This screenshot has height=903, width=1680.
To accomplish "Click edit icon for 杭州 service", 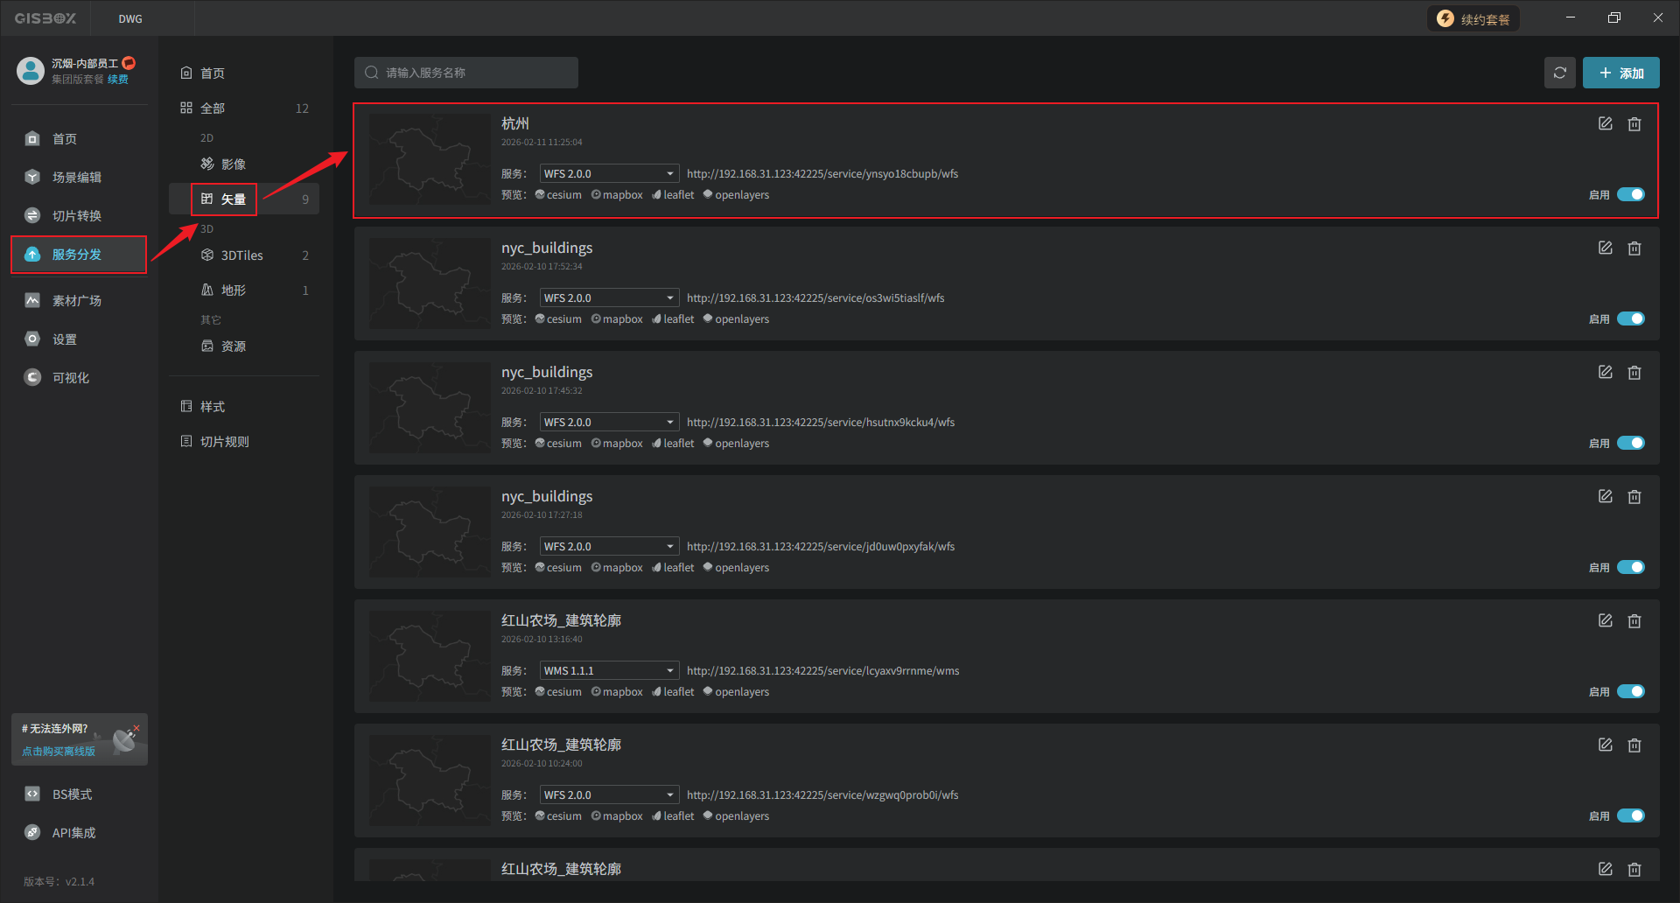I will tap(1605, 124).
